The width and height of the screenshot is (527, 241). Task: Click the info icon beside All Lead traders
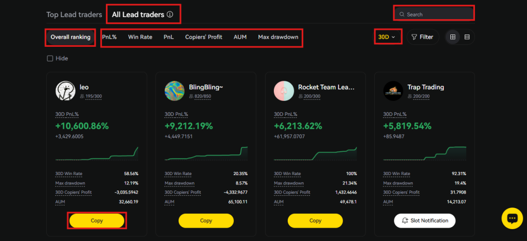170,14
